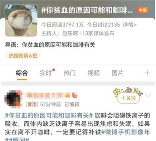Expand the post options chevron
Viewport: 156px width, 141px height.
(148, 95)
